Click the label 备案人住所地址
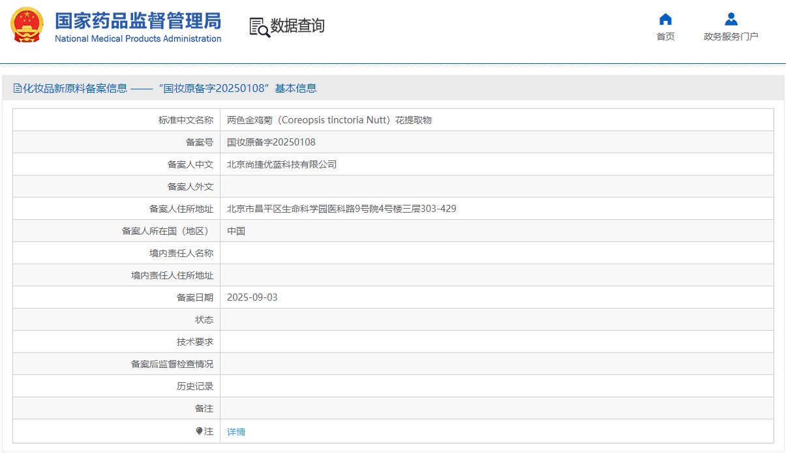 (181, 209)
